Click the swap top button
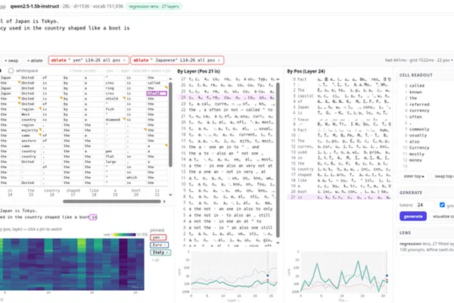Screen dimensions: 454x303 pyautogui.click(x=443, y=176)
